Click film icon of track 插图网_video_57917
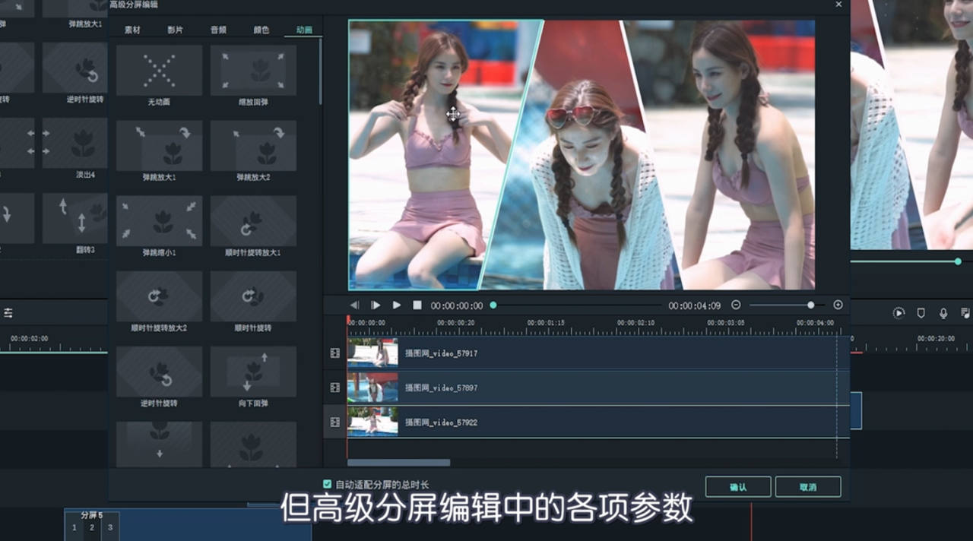Image resolution: width=973 pixels, height=541 pixels. [334, 353]
